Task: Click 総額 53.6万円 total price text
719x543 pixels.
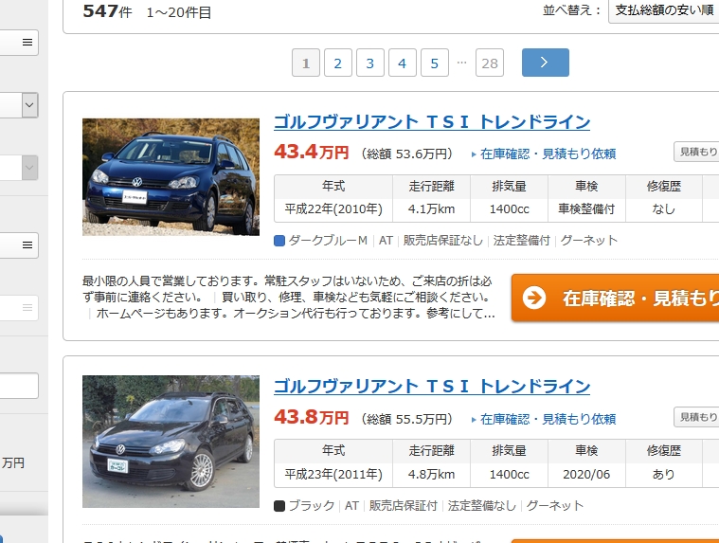Action: 407,154
